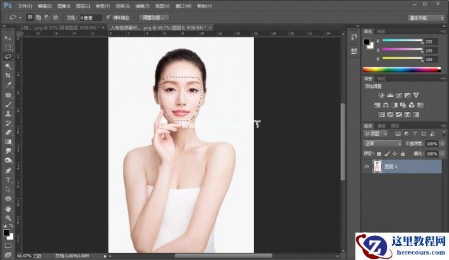This screenshot has height=260, width=449.
Task: Swap foreground and background colors
Action: pos(11,226)
